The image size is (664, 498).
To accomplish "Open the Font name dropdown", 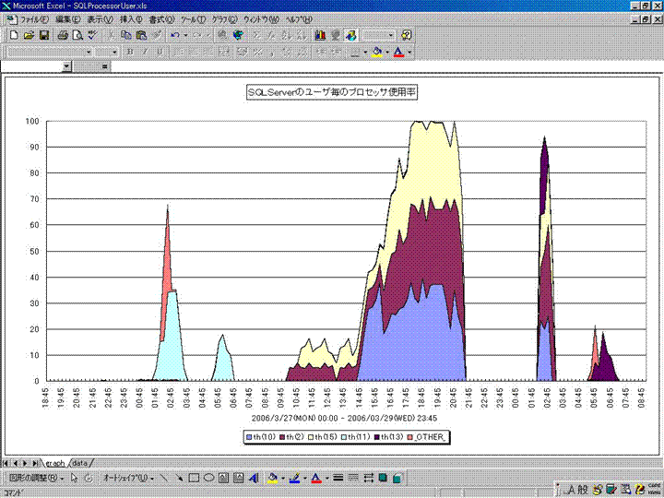I will click(89, 52).
